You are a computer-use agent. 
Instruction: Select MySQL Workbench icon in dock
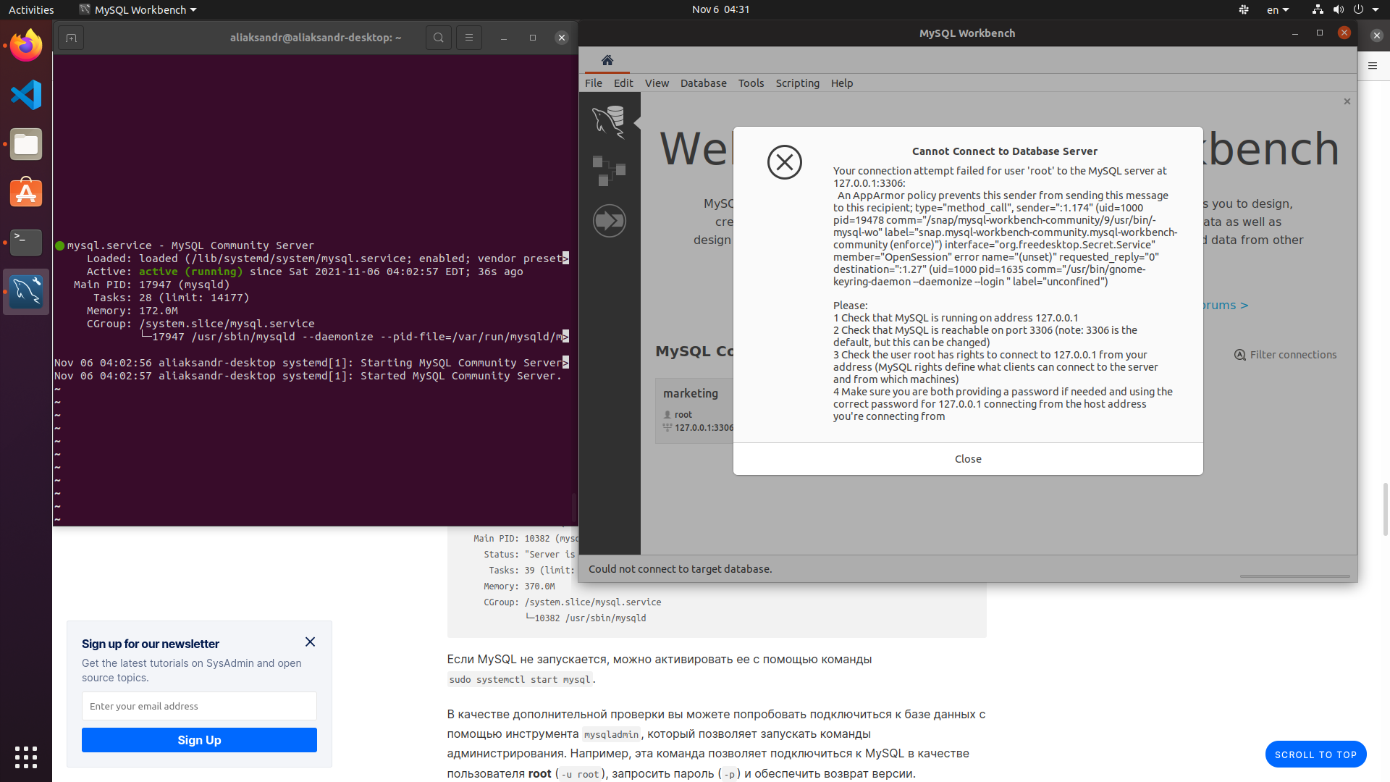click(x=26, y=292)
